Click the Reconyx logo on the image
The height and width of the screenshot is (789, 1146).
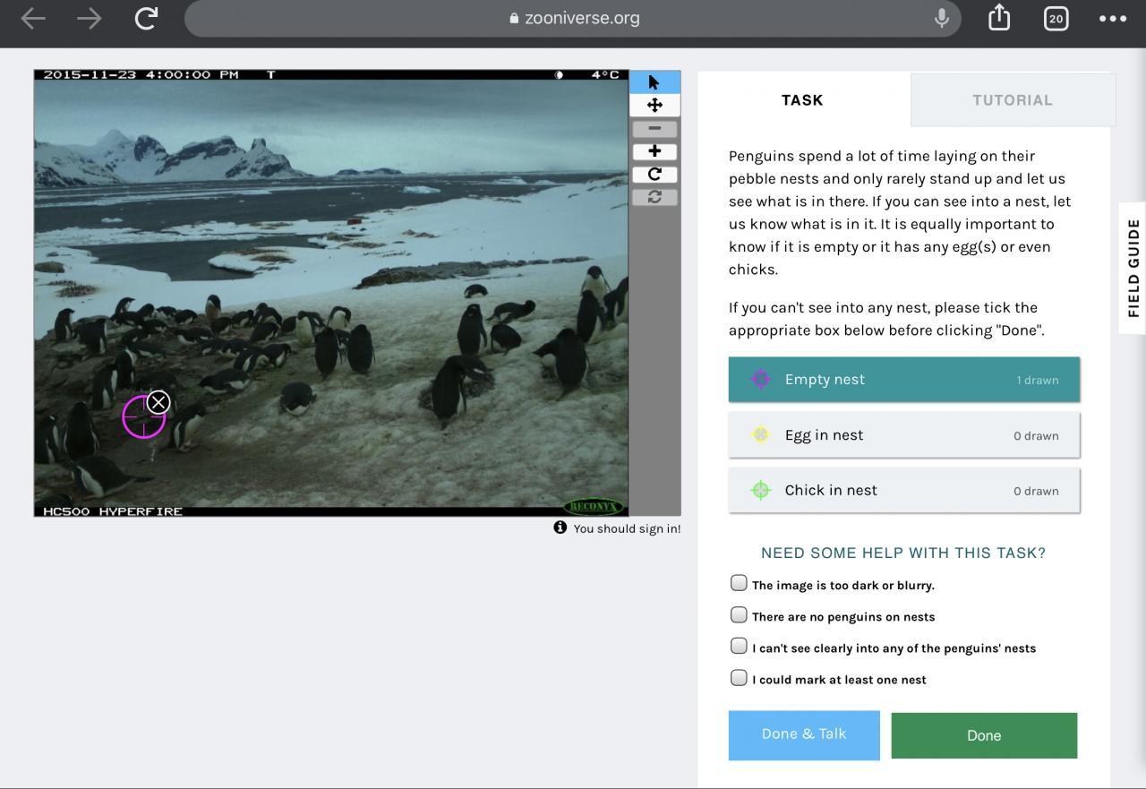coord(593,506)
